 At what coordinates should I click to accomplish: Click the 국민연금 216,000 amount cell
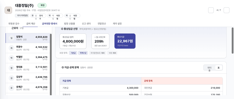coord(215,88)
